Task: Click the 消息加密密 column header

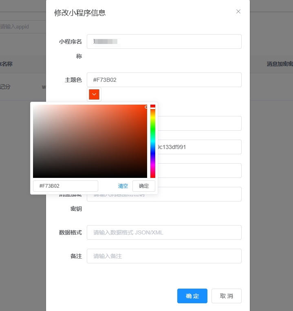Action: pyautogui.click(x=280, y=64)
